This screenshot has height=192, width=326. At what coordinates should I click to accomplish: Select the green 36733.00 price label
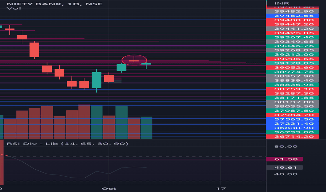(292, 132)
